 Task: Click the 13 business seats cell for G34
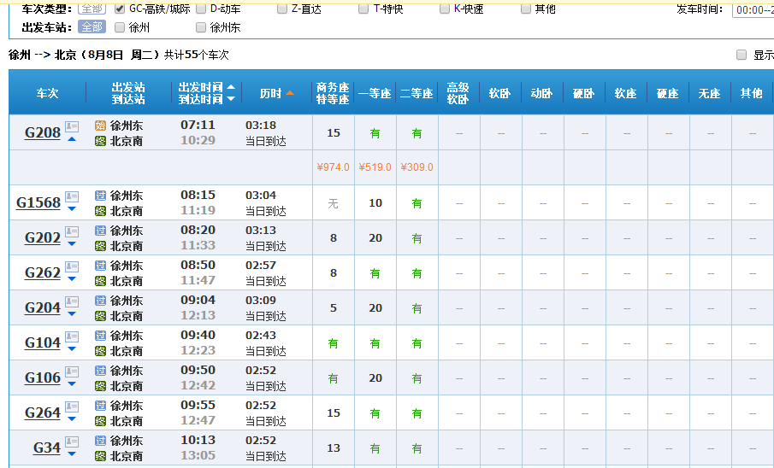coord(334,448)
